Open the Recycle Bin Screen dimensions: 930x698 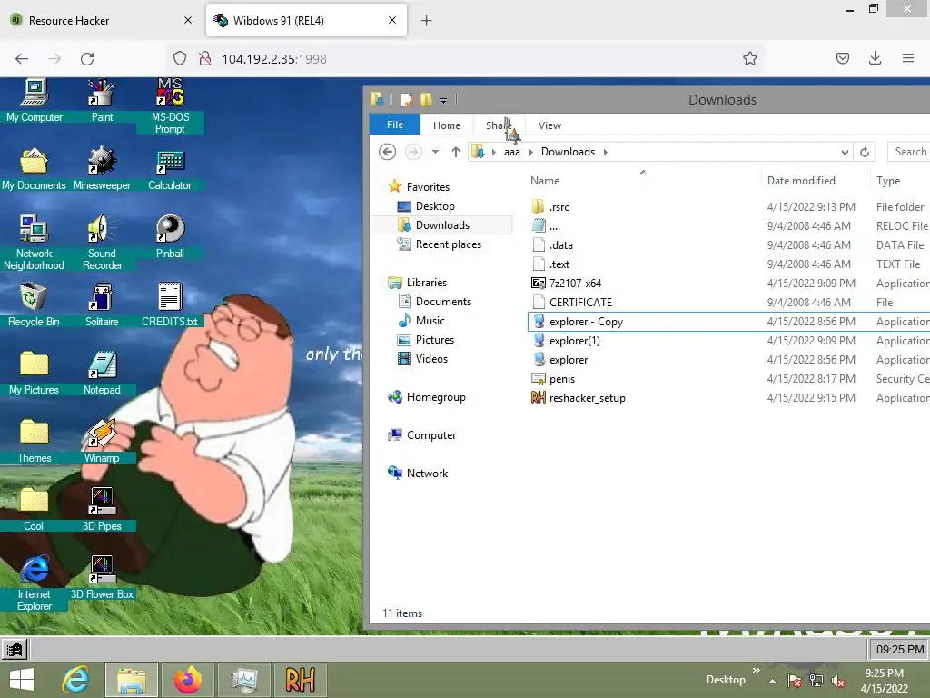(34, 304)
